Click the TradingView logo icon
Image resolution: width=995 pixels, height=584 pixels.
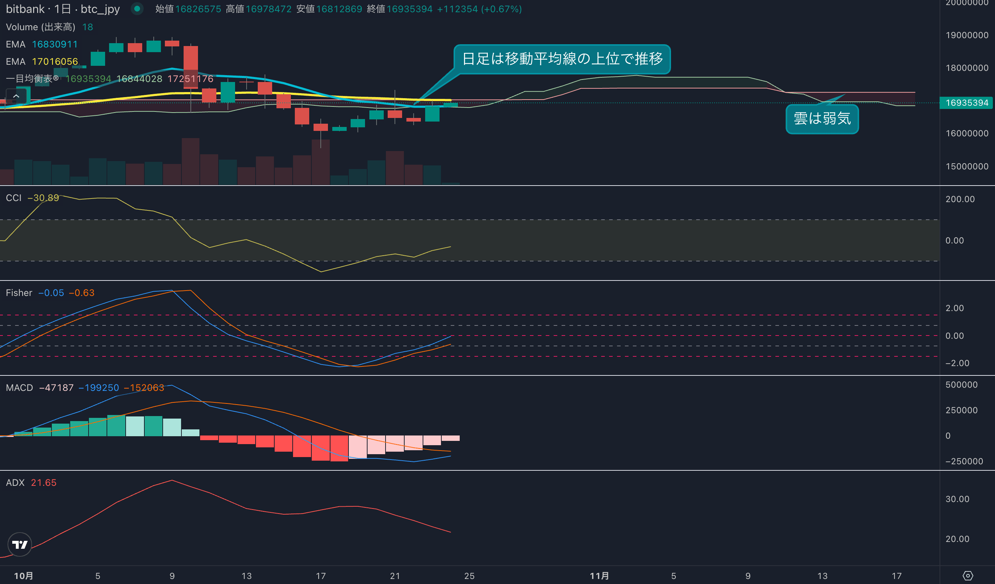(20, 544)
